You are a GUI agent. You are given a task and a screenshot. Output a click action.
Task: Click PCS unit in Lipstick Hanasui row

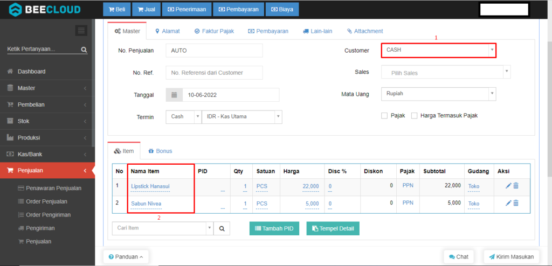click(x=261, y=186)
